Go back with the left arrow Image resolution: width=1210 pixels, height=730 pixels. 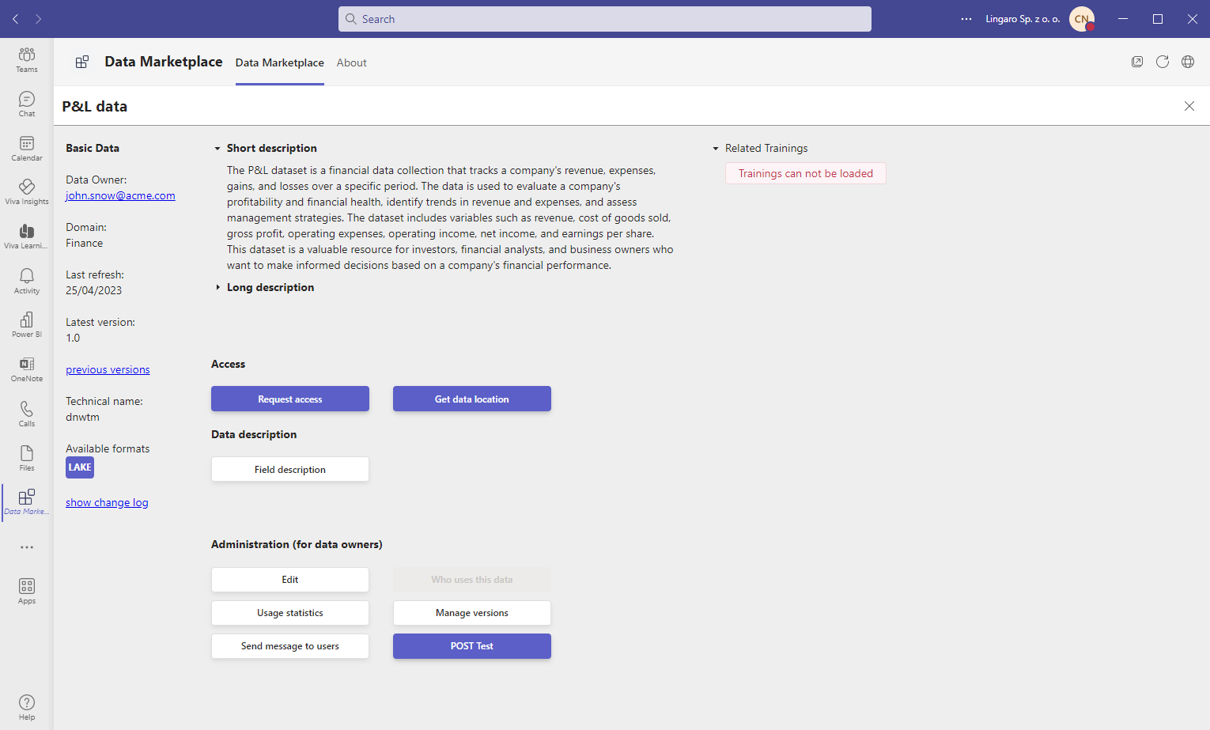(16, 19)
